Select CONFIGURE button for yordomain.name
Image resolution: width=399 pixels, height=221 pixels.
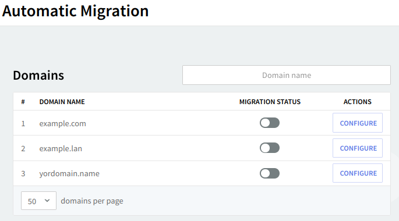tap(358, 173)
